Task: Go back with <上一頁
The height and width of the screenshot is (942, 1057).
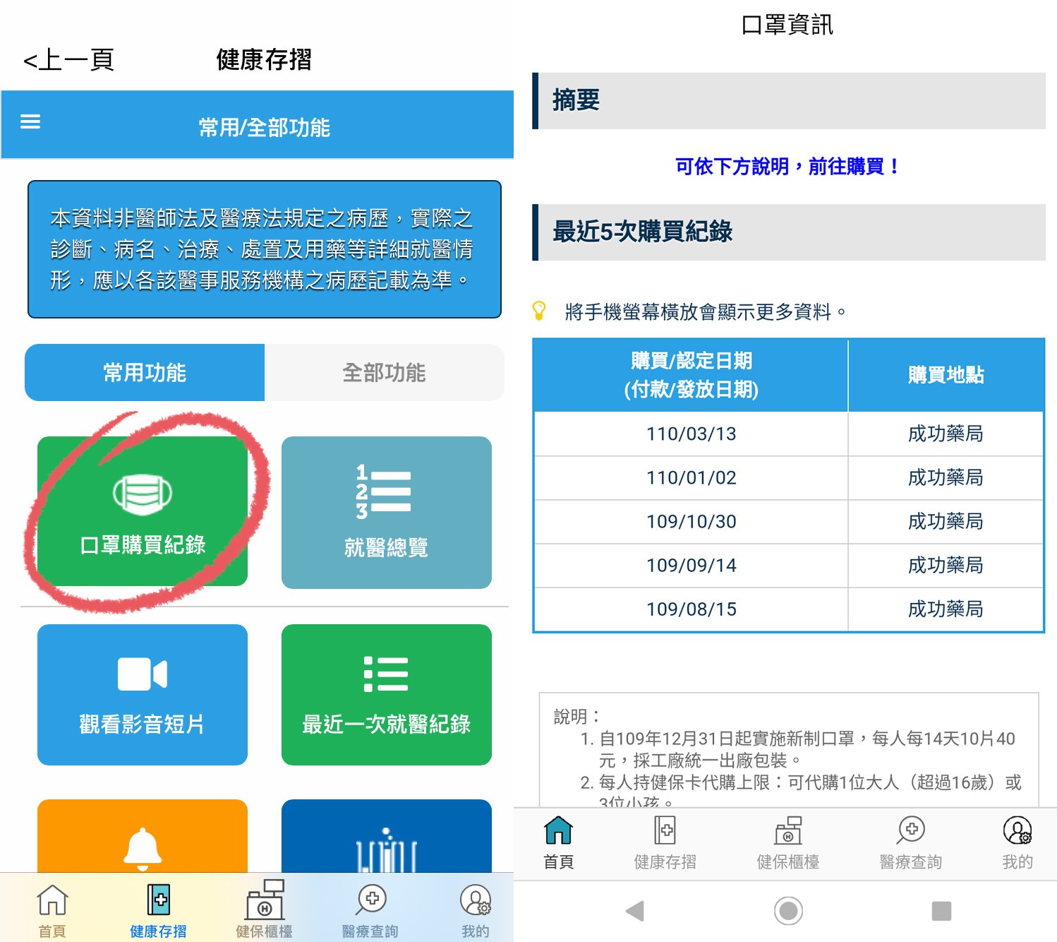Action: (x=68, y=60)
